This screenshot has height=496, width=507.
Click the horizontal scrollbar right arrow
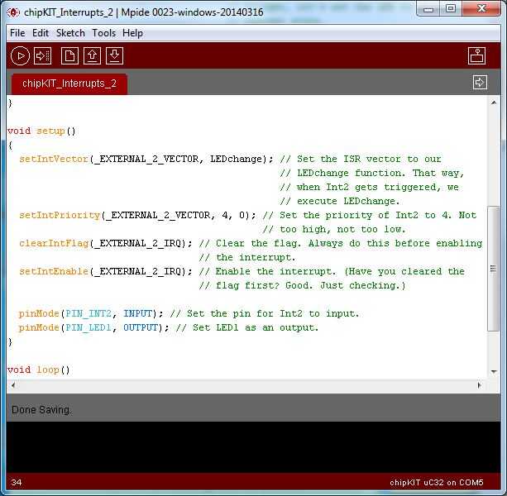pos(479,385)
